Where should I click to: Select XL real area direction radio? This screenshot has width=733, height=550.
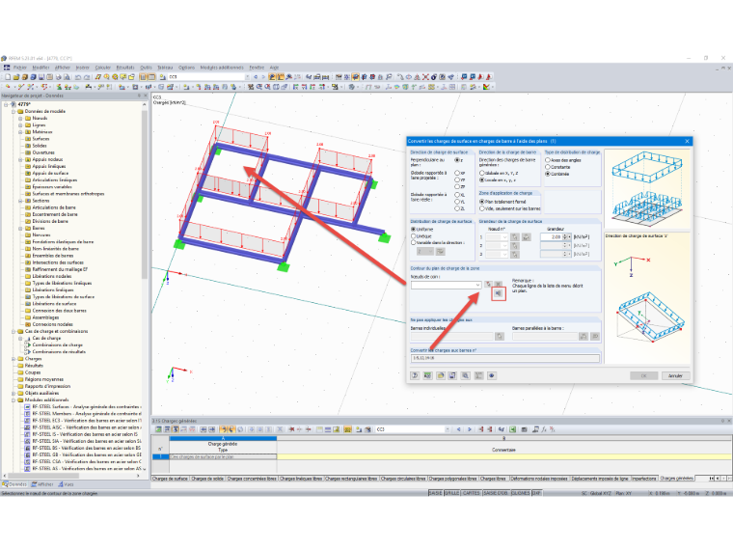[457, 195]
